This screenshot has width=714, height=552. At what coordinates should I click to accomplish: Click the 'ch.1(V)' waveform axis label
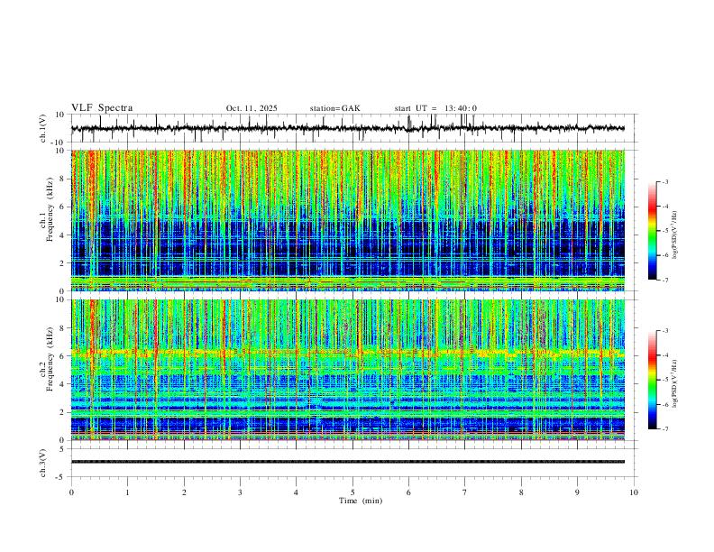coord(43,128)
